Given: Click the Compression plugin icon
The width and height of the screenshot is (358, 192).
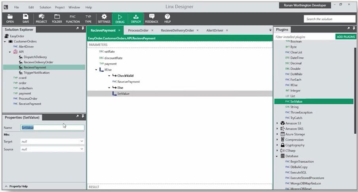Looking at the screenshot, I should pyautogui.click(x=283, y=140).
